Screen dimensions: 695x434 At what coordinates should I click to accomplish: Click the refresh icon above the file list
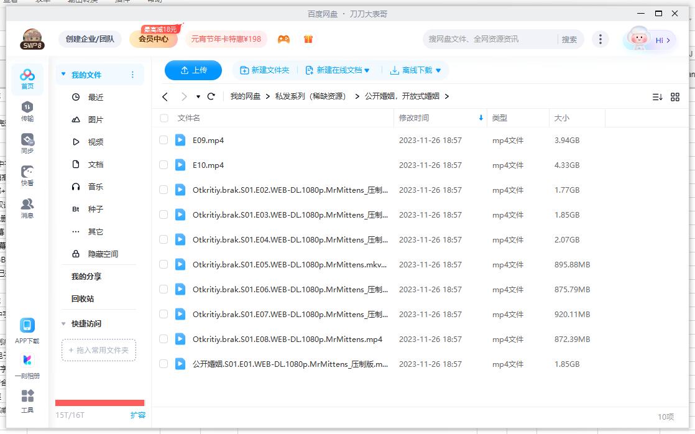click(x=211, y=96)
